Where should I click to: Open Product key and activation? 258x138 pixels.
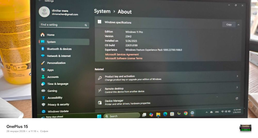point(168,77)
